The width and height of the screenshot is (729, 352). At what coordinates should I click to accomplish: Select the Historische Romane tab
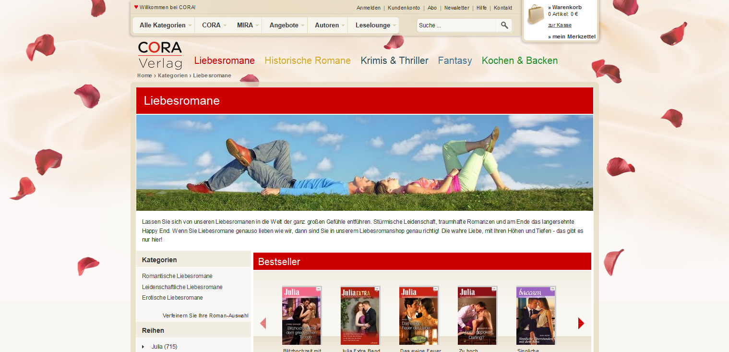click(308, 61)
